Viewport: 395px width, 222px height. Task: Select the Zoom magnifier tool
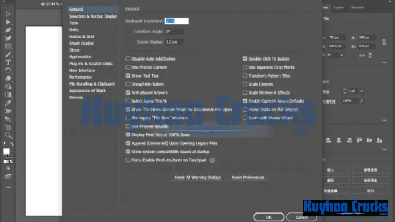tap(8, 135)
